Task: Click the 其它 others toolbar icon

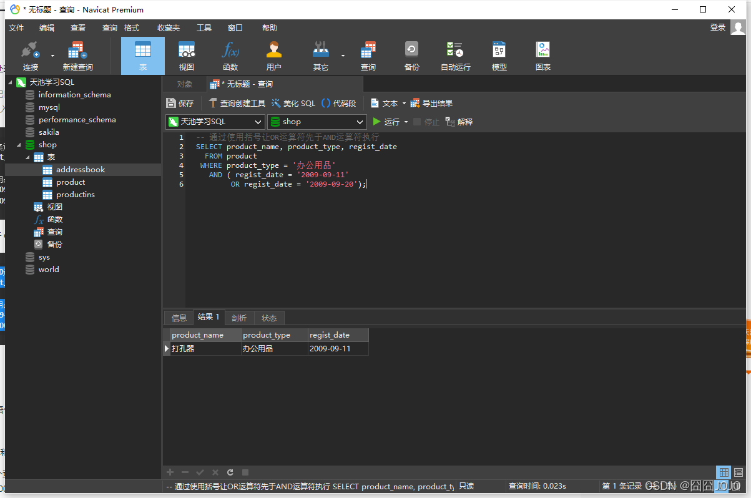Action: (321, 56)
